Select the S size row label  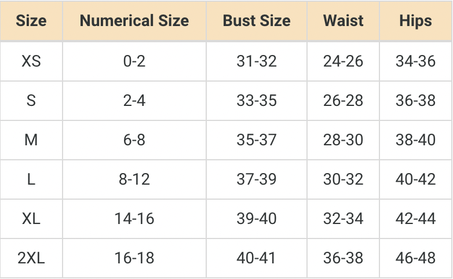click(x=31, y=101)
